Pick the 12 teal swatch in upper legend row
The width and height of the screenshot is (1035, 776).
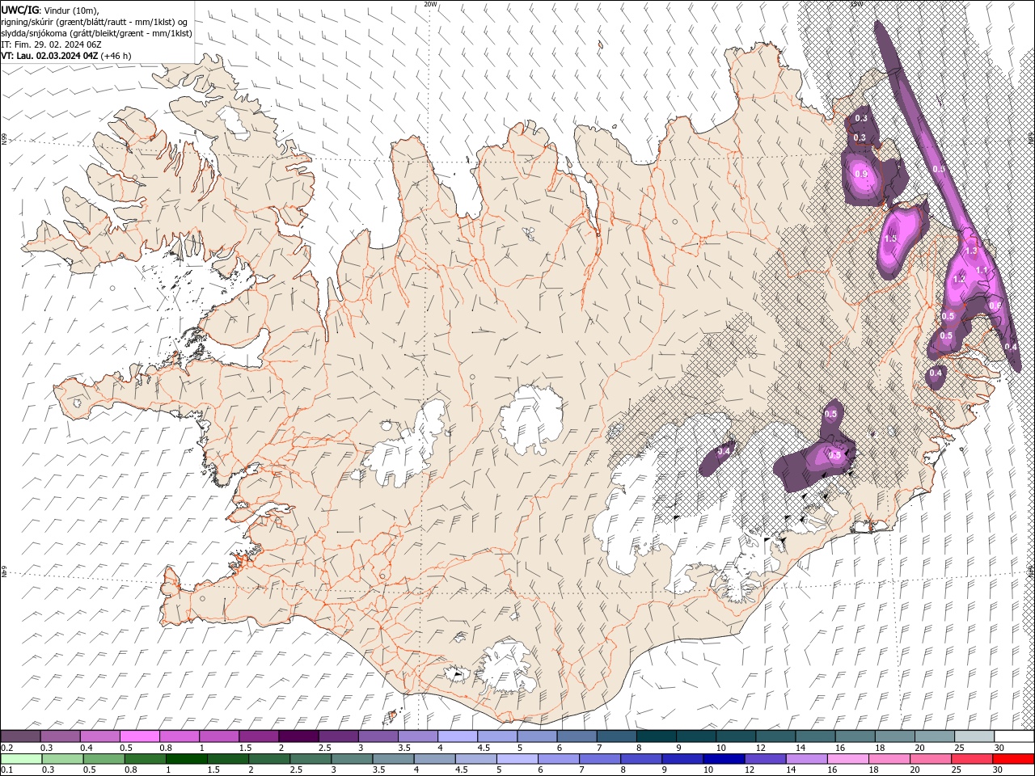click(x=776, y=736)
